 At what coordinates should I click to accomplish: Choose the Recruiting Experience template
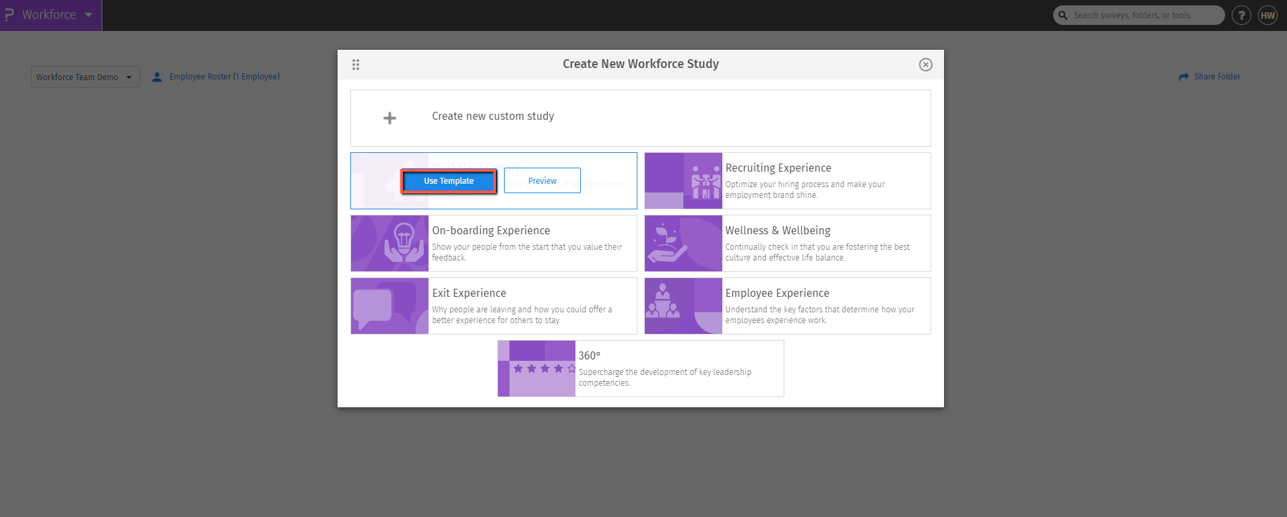(x=788, y=180)
